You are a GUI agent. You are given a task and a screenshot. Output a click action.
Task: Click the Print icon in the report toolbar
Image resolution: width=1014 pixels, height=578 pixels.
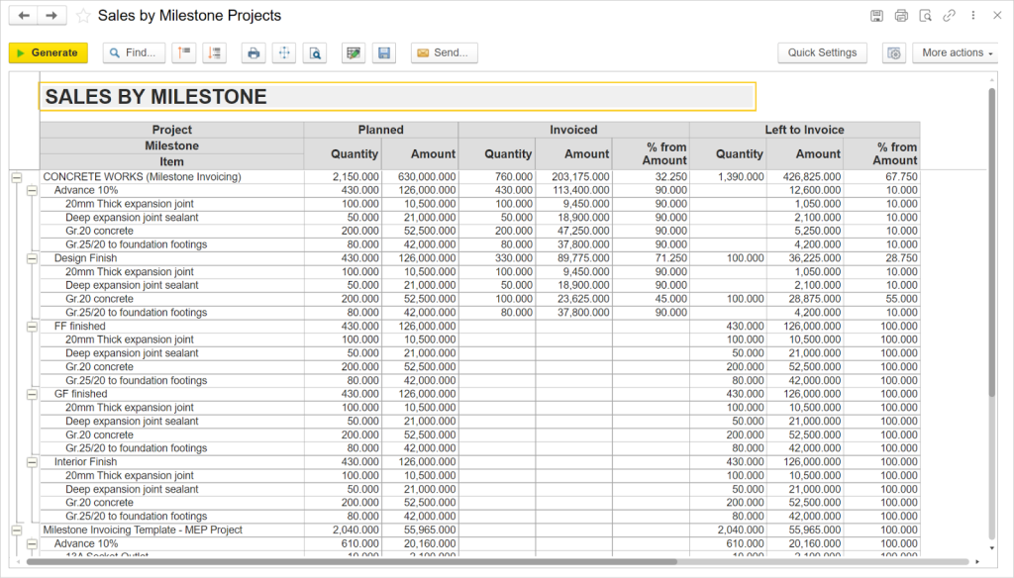pos(253,52)
